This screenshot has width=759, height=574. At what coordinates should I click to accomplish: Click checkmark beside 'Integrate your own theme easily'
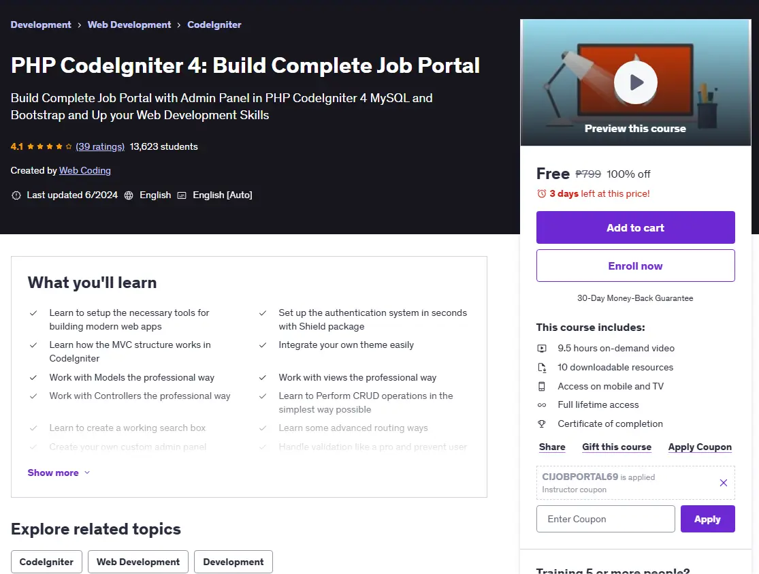(x=263, y=345)
